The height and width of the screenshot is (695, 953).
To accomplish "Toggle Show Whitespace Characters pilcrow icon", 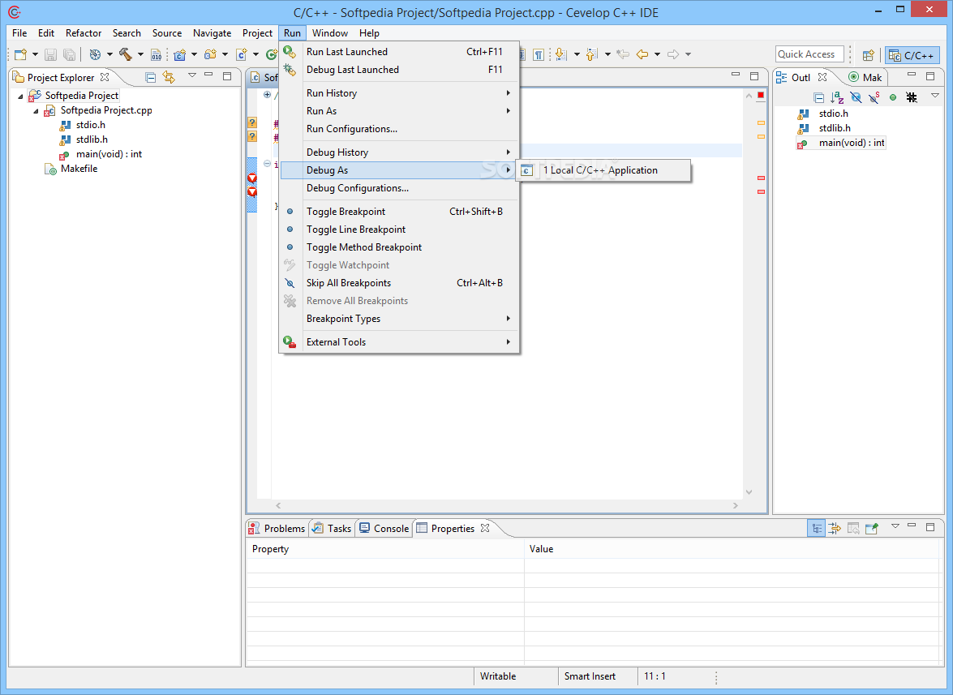I will 539,54.
